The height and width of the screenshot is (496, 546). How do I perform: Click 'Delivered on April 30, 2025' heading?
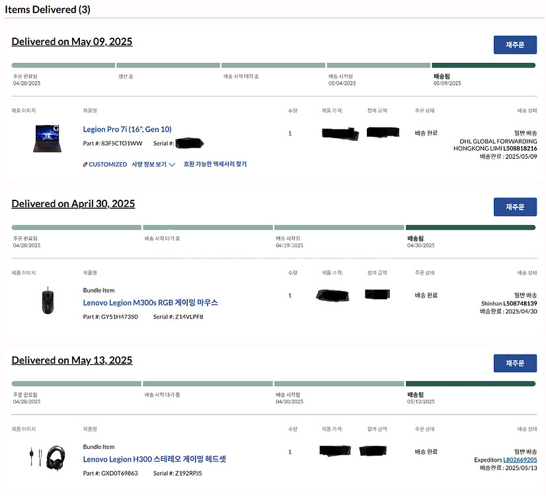point(73,204)
